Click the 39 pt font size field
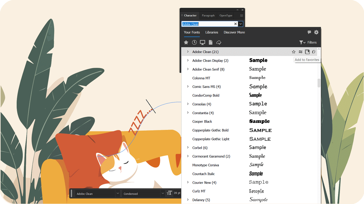The width and height of the screenshot is (364, 204). click(177, 193)
